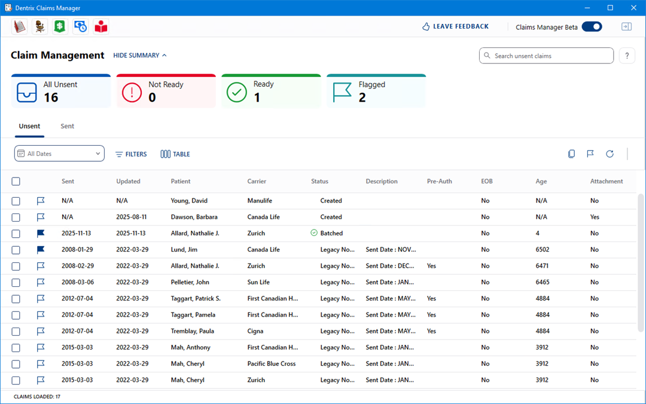The width and height of the screenshot is (646, 404).
Task: Flag the Young, David claim row
Action: point(41,201)
